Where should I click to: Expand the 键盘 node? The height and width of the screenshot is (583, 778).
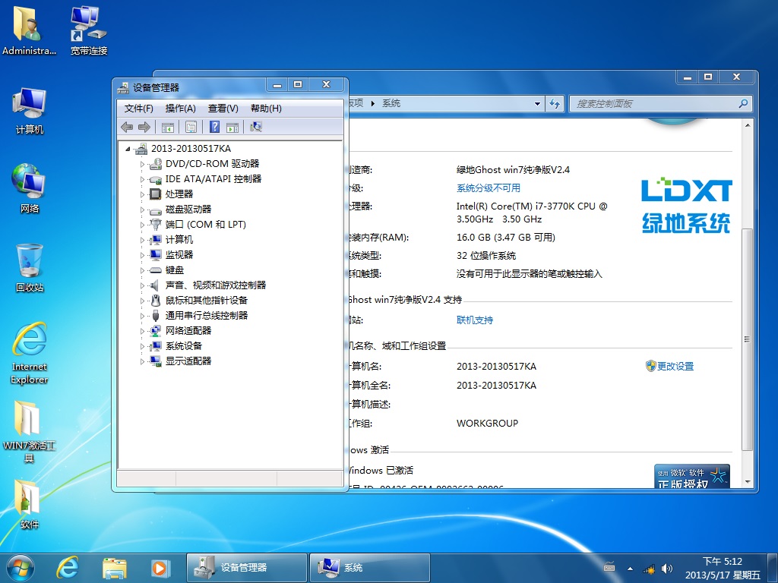142,270
